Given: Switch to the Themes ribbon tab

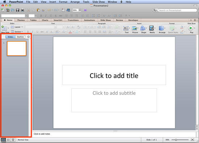Looking at the screenshot, I should pyautogui.click(x=21, y=20).
